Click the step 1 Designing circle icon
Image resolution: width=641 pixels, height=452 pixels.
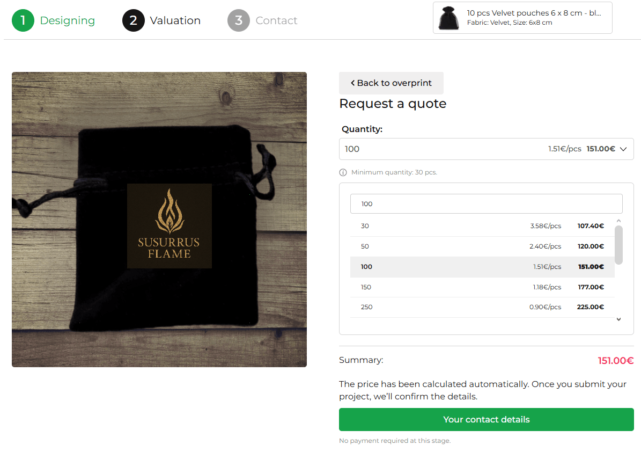23,20
